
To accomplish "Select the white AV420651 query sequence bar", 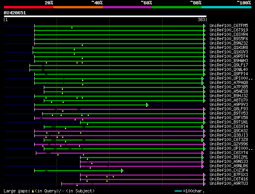I will (x=105, y=16).
